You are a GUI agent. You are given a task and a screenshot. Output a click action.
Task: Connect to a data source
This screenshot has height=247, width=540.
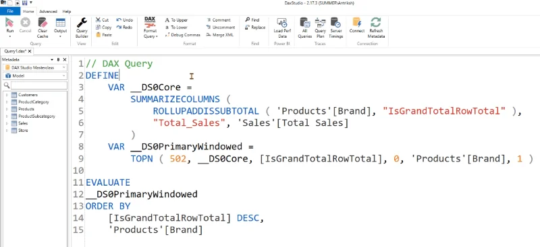point(357,26)
